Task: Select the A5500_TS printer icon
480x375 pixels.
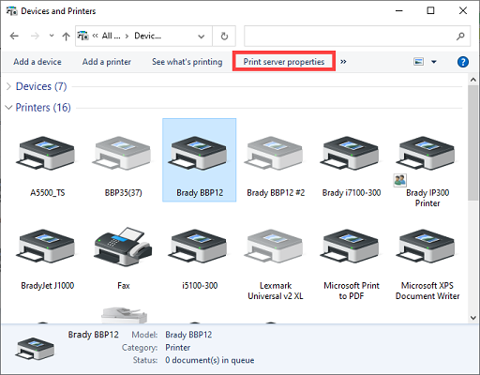Action: [x=47, y=153]
